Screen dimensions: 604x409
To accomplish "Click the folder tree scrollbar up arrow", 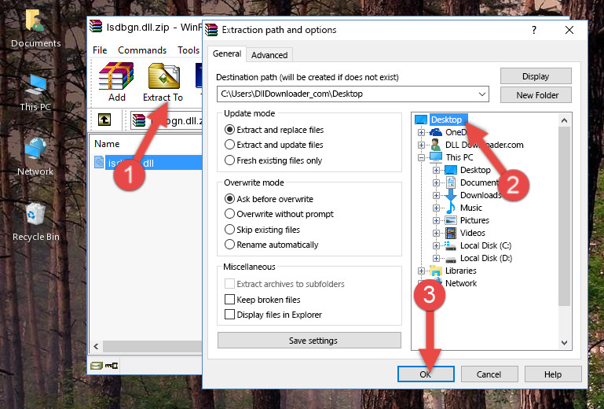I will 564,120.
